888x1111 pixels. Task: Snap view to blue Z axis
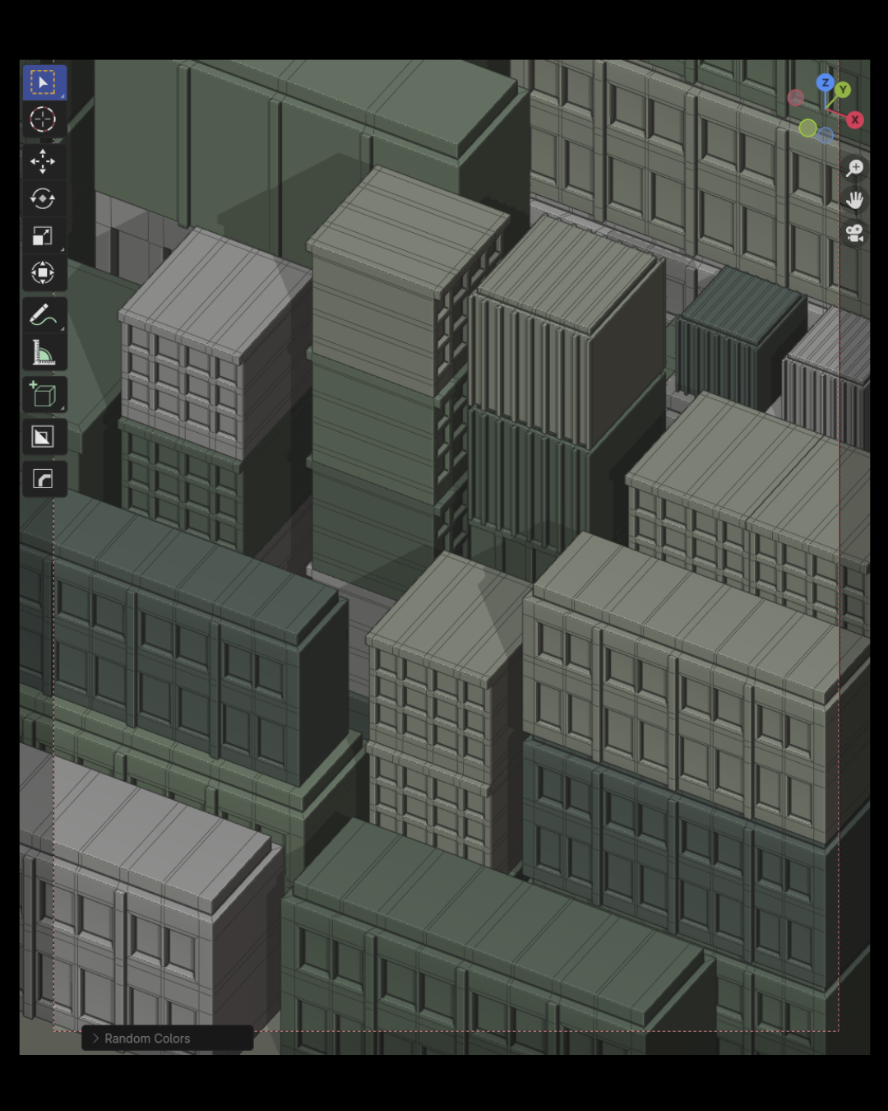(825, 82)
